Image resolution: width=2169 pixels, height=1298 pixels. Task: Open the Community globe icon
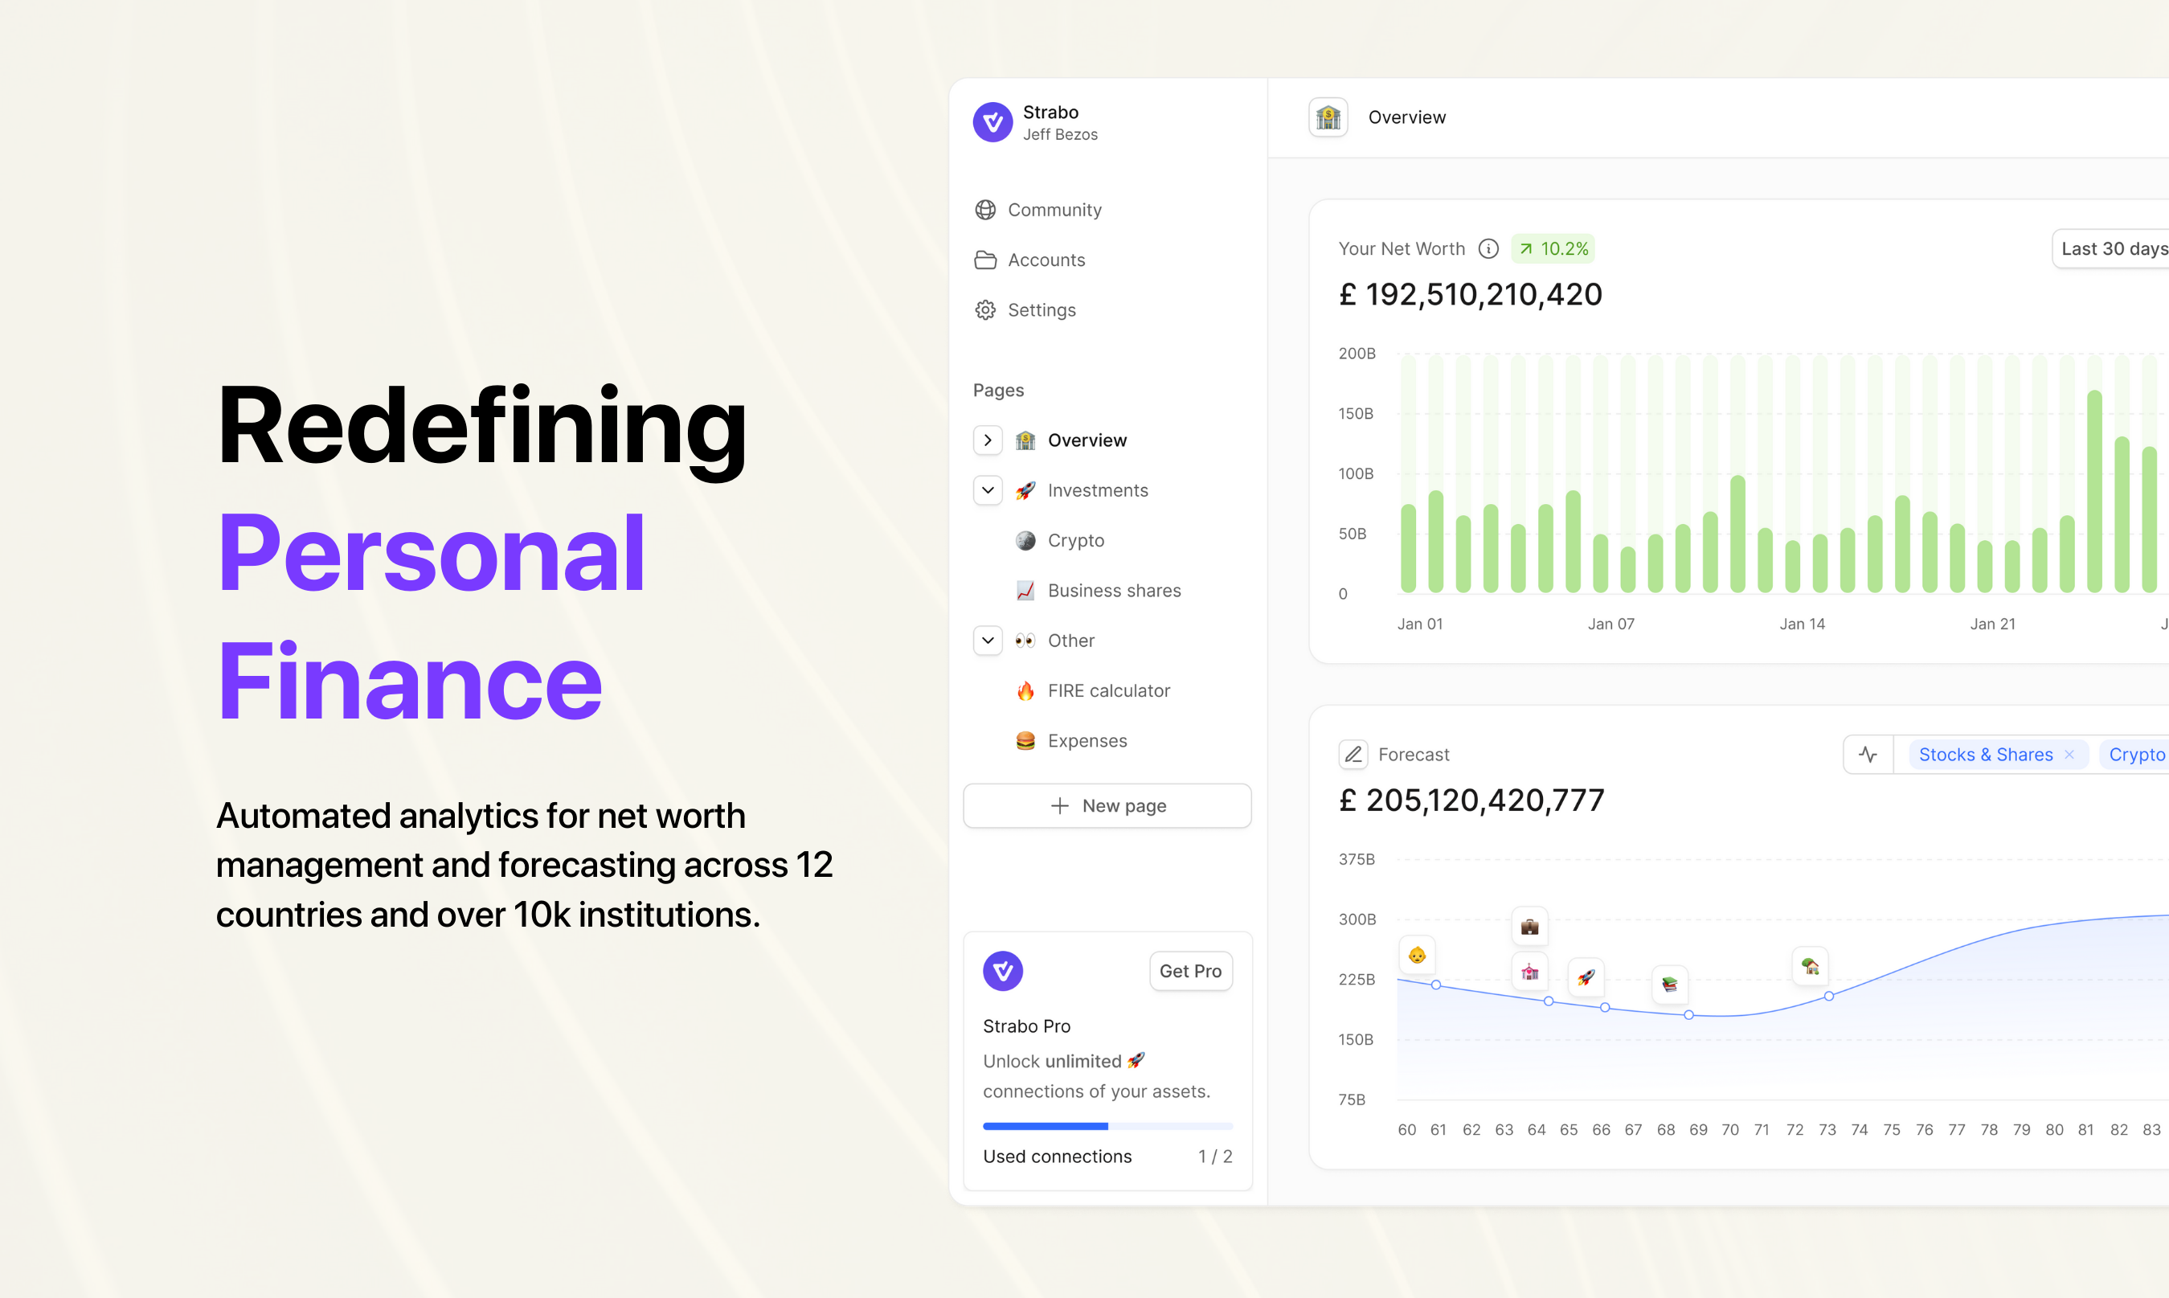pyautogui.click(x=984, y=210)
